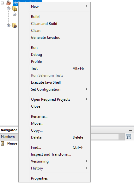
Task: Click the Java project coffee cup icon
Action: 9,3
